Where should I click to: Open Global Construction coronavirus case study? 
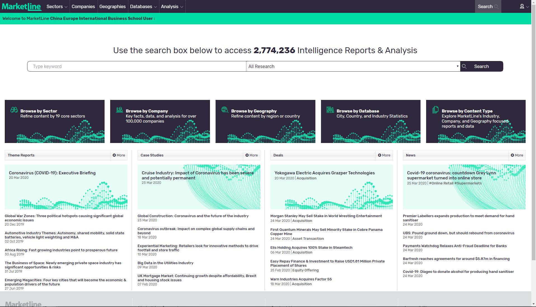click(193, 216)
